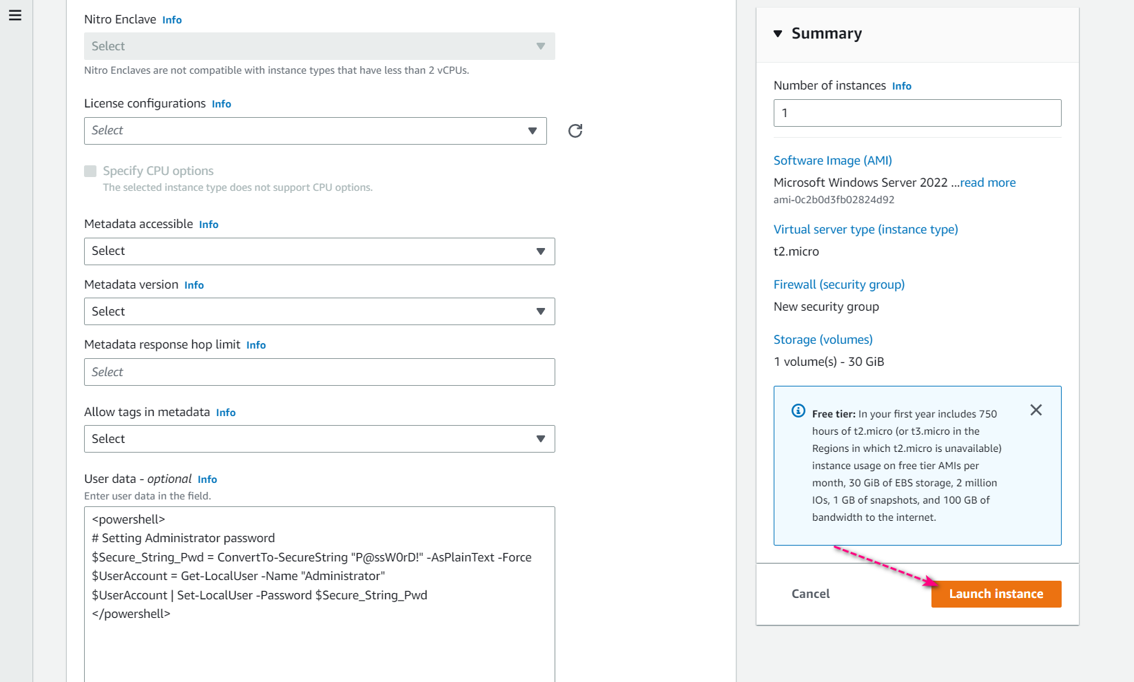Expand the Allow tags in metadata dropdown
1134x682 pixels.
[319, 439]
